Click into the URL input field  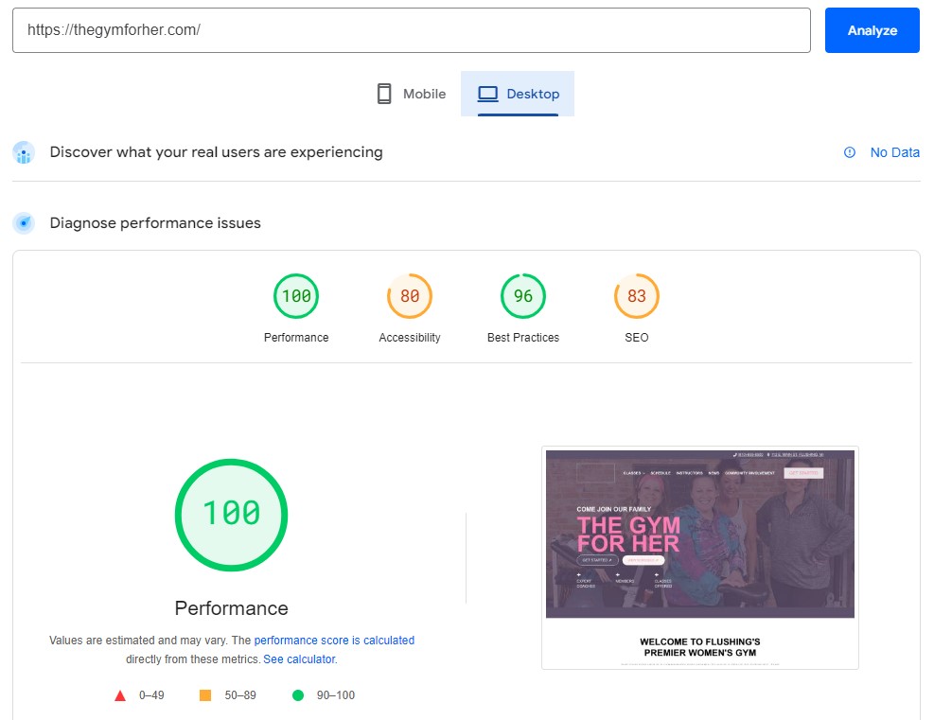[411, 30]
